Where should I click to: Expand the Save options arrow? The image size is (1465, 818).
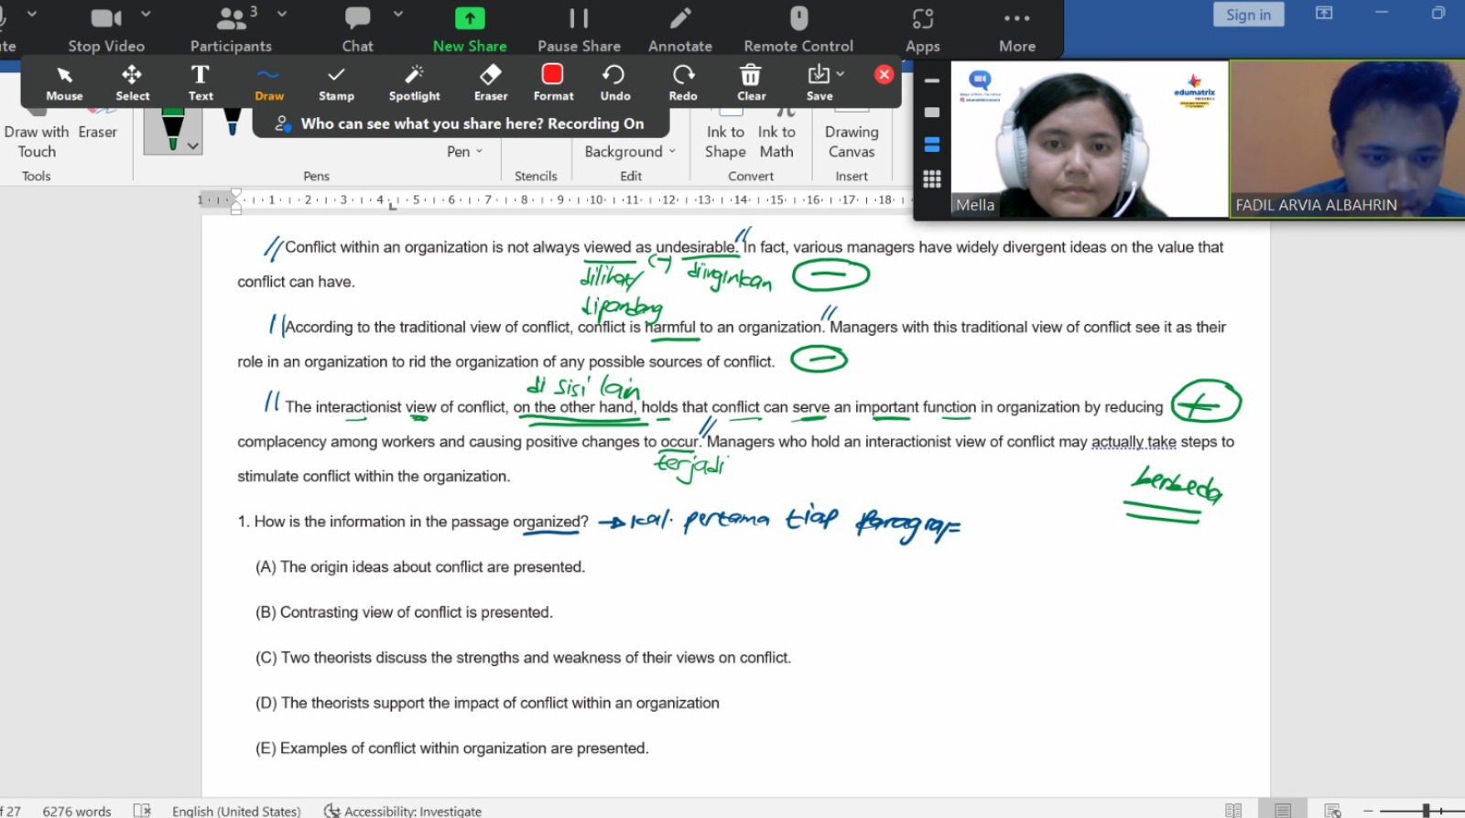point(841,74)
